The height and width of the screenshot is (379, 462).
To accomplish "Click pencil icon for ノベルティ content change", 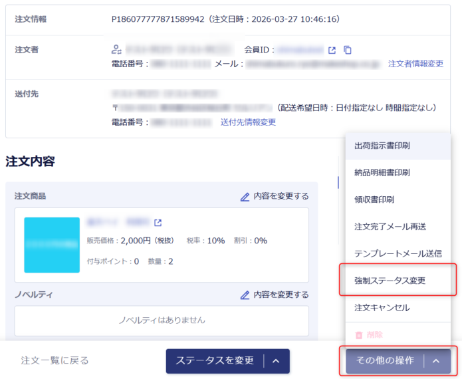I will pyautogui.click(x=245, y=295).
